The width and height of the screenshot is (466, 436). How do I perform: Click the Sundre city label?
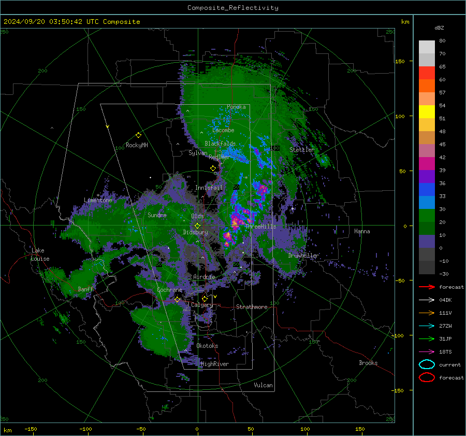pyautogui.click(x=157, y=215)
